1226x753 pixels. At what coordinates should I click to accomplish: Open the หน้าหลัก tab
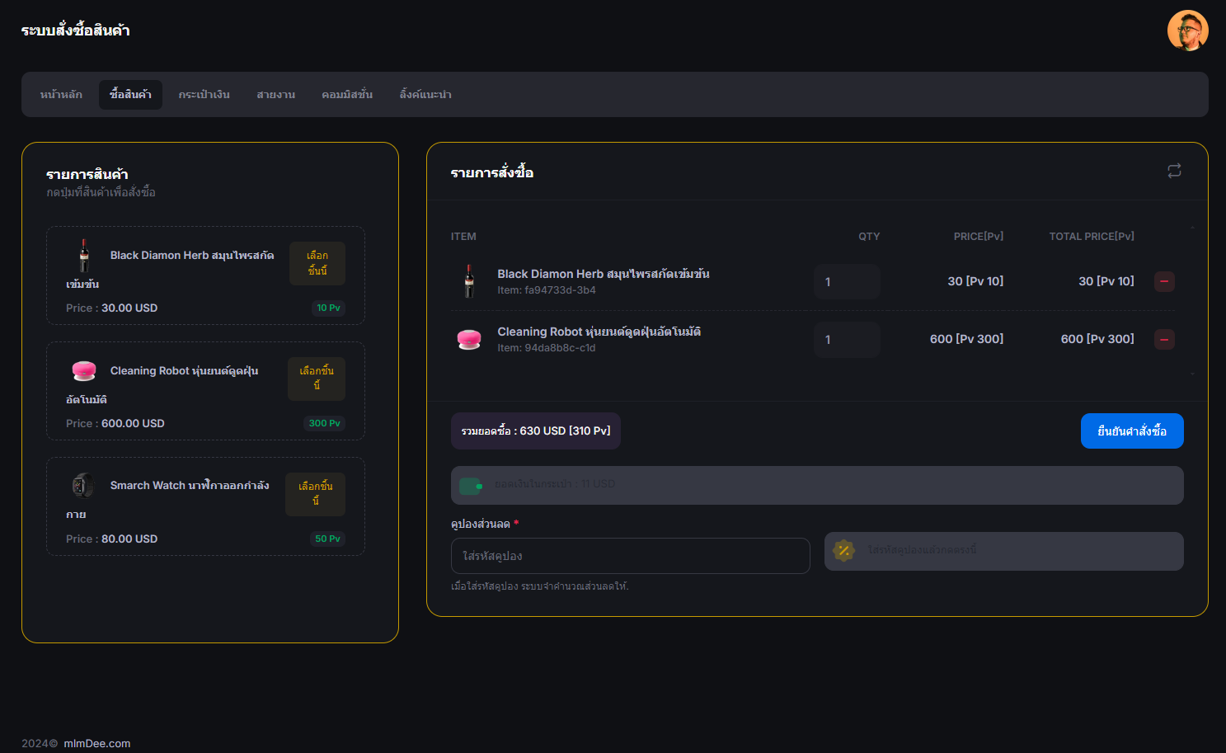(x=61, y=95)
